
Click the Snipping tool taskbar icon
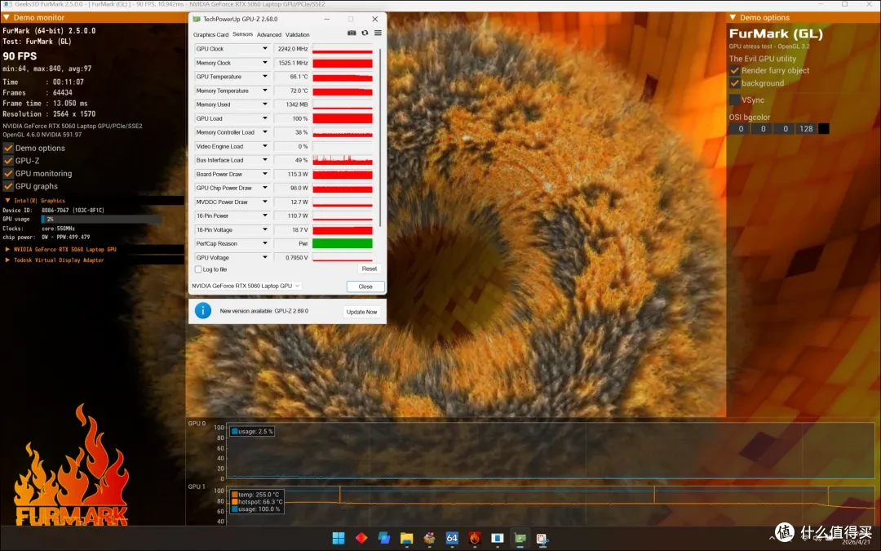(542, 538)
